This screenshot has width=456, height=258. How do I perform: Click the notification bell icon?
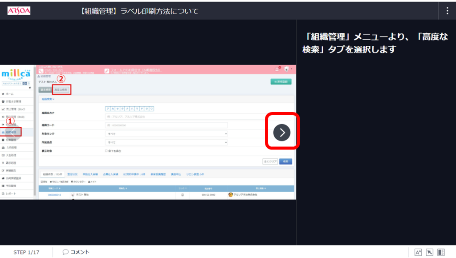point(277,69)
